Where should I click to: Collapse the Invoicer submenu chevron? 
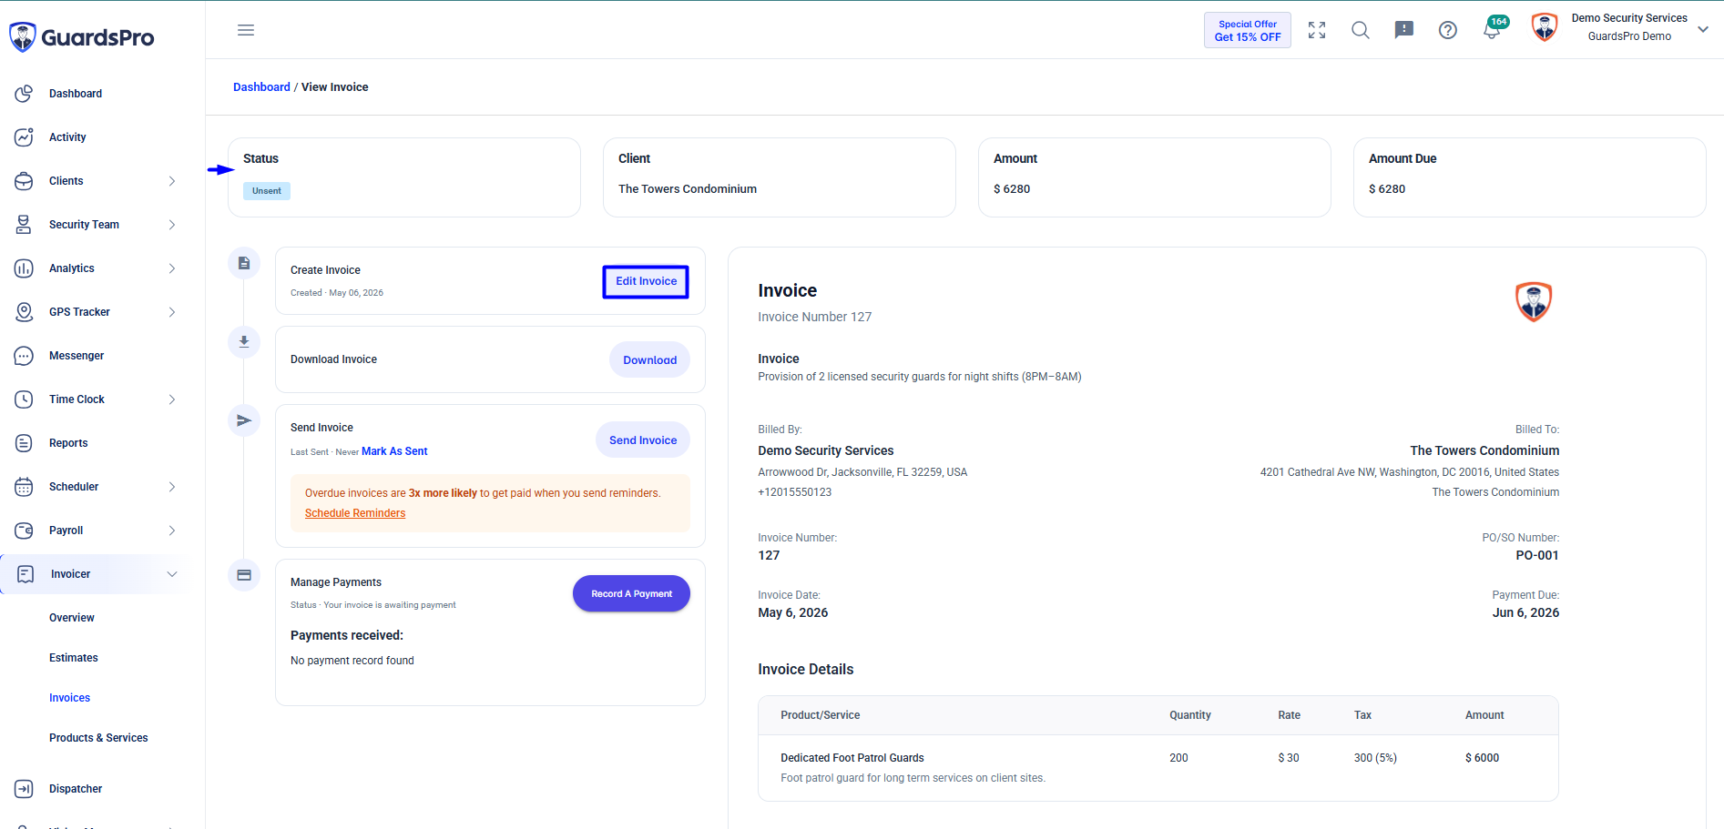(x=172, y=574)
